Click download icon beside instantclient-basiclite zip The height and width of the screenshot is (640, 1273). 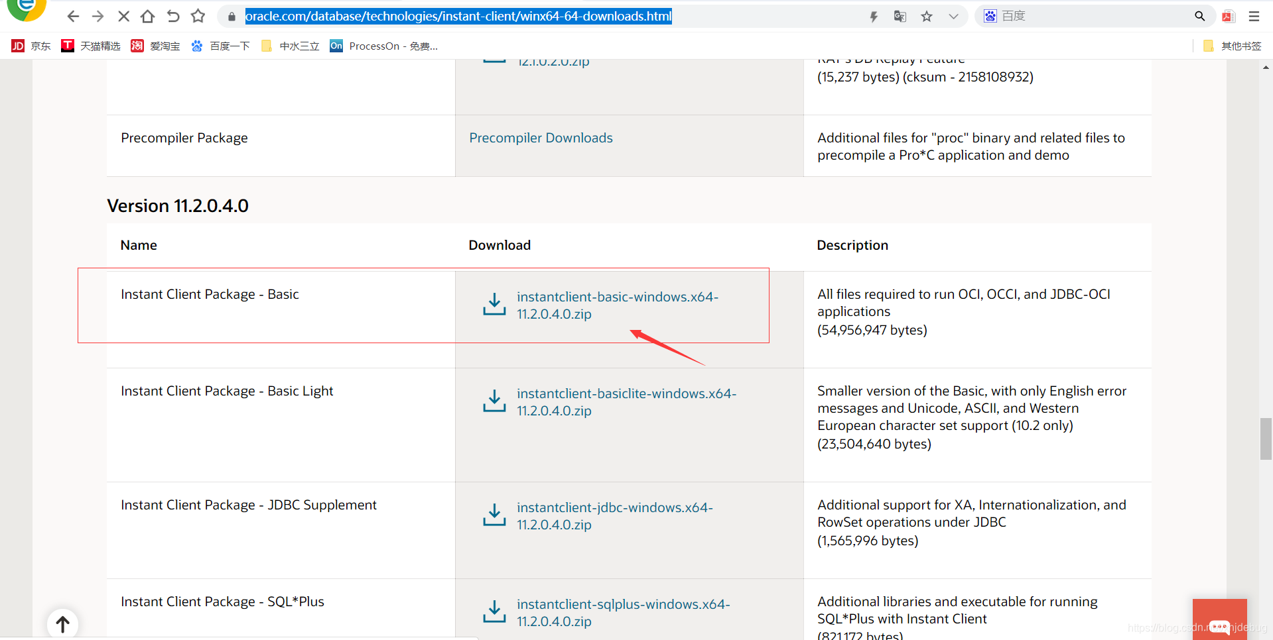[494, 401]
